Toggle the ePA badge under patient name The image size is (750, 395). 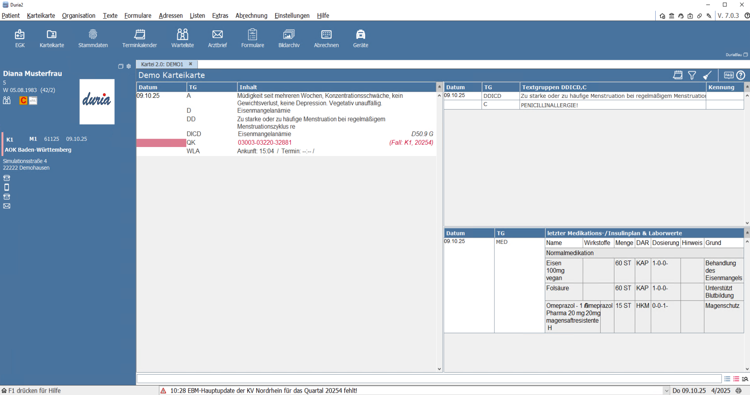[x=33, y=101]
